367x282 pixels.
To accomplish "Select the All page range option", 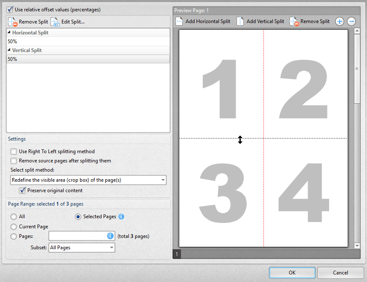I will (13, 217).
